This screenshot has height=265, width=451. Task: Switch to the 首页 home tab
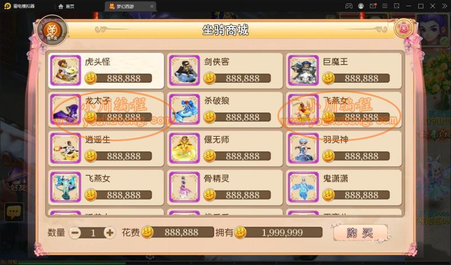(67, 6)
